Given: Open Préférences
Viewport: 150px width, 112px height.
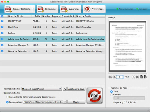Looking at the screenshot, I should click(x=94, y=9).
